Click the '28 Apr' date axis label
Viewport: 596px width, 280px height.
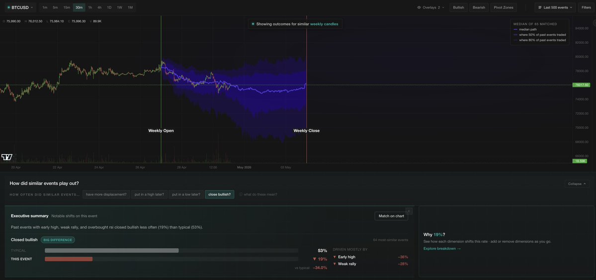[x=181, y=168]
